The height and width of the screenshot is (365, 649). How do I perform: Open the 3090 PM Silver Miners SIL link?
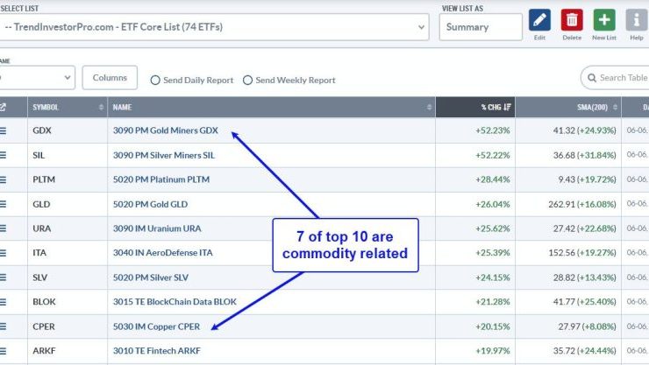pos(163,156)
